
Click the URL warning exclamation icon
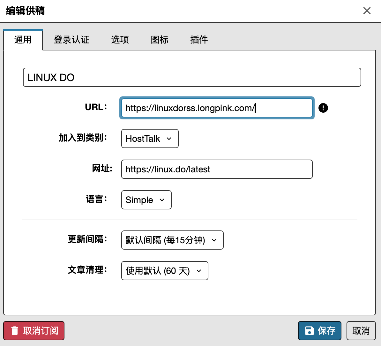[323, 108]
